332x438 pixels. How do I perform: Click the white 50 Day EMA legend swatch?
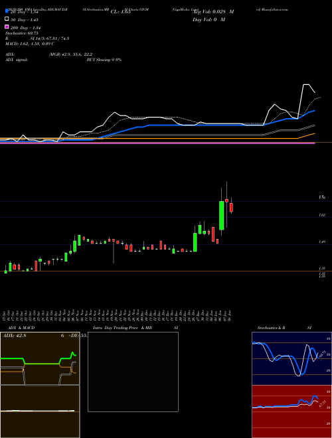tap(7, 19)
